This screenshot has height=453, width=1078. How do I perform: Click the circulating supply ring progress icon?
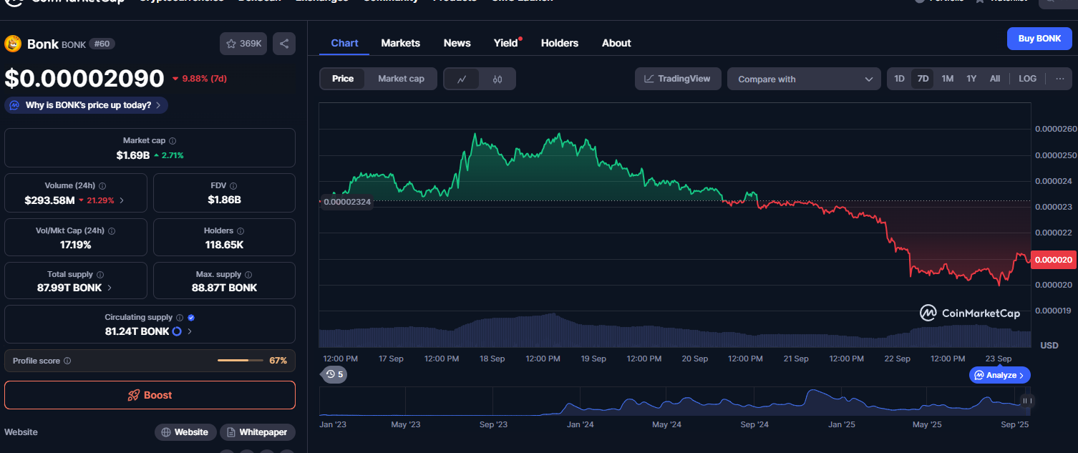pyautogui.click(x=177, y=331)
